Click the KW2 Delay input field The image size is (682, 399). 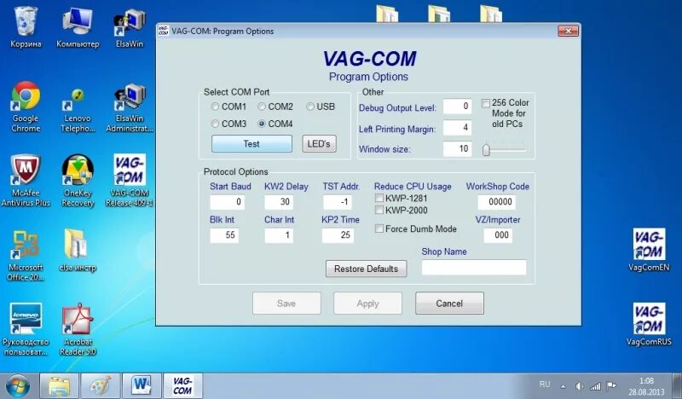click(x=279, y=202)
